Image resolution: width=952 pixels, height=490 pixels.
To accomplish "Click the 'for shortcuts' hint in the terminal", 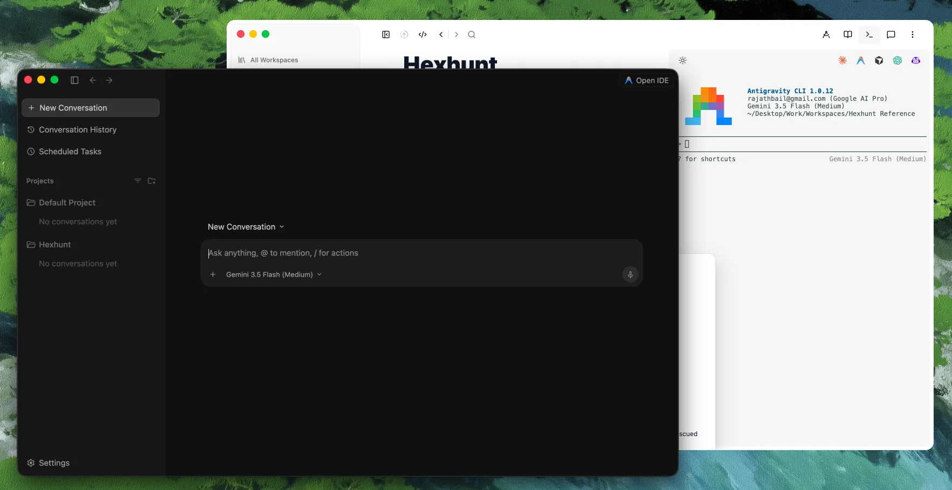I will [x=710, y=159].
